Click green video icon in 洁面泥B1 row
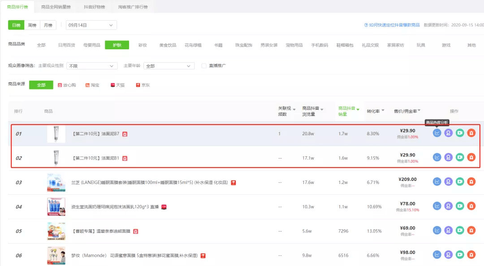The width and height of the screenshot is (484, 266). (x=460, y=157)
